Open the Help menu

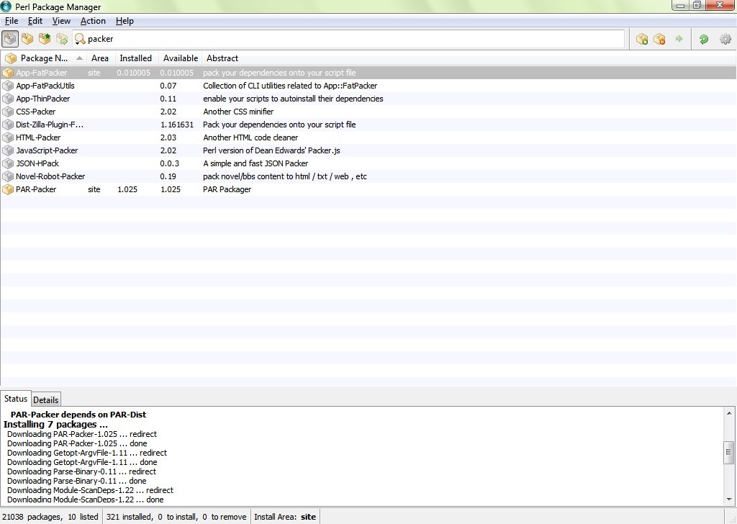(x=125, y=21)
